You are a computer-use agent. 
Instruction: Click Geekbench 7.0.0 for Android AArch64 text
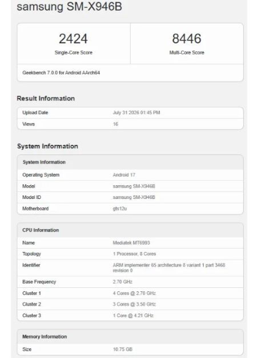[x=61, y=72]
